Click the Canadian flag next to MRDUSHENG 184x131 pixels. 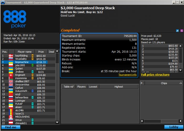tap(11, 117)
